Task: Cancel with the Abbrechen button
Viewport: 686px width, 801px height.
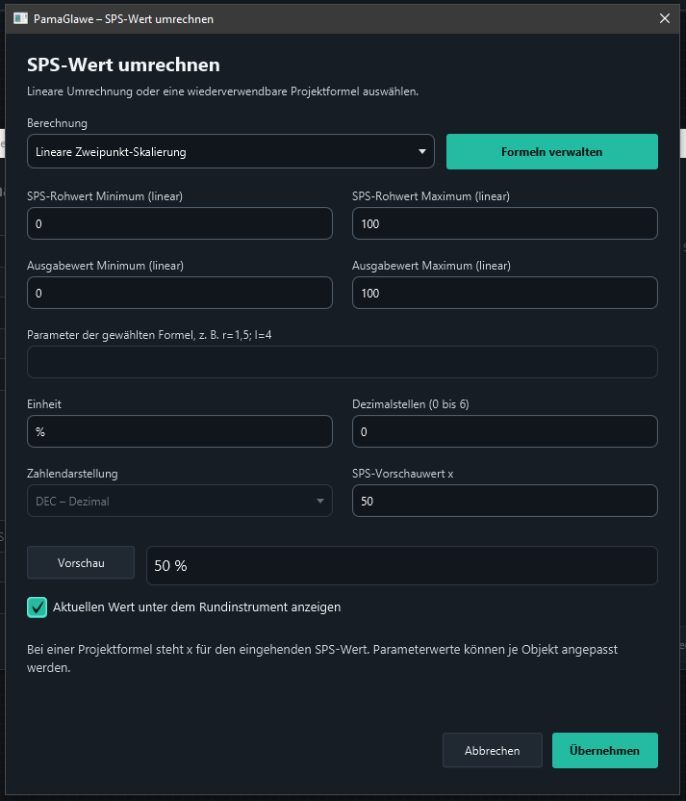Action: point(492,750)
